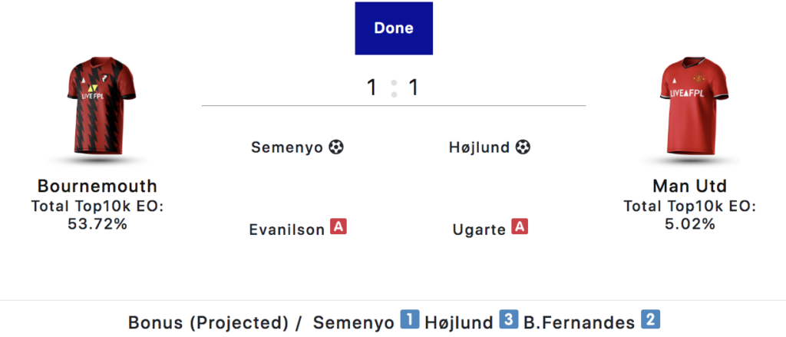Click Man Utd's 5.02% Top10k EO value

(x=689, y=224)
